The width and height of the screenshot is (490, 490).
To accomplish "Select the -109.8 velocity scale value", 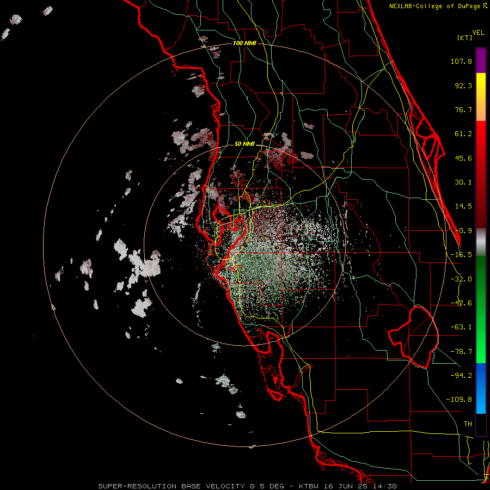I will (459, 400).
